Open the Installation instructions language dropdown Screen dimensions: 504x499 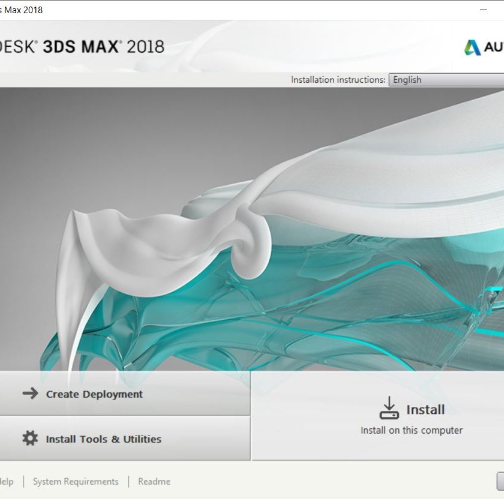[446, 80]
